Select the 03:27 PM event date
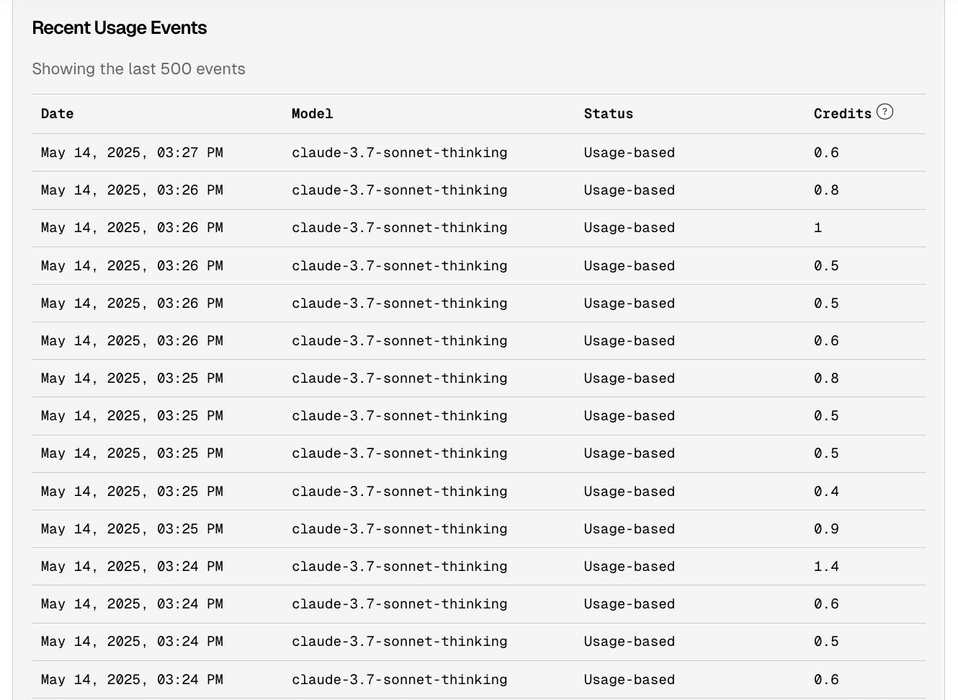This screenshot has width=958, height=700. [132, 153]
